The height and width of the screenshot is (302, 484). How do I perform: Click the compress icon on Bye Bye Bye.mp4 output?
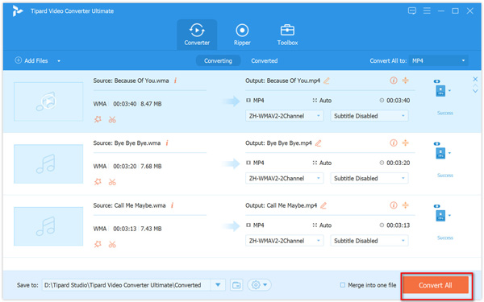pos(405,143)
